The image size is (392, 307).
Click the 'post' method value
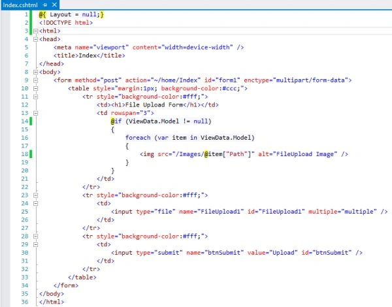(111, 80)
